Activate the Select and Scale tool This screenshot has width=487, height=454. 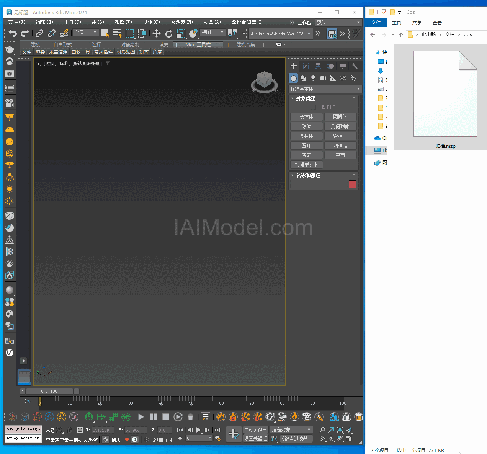click(x=181, y=33)
